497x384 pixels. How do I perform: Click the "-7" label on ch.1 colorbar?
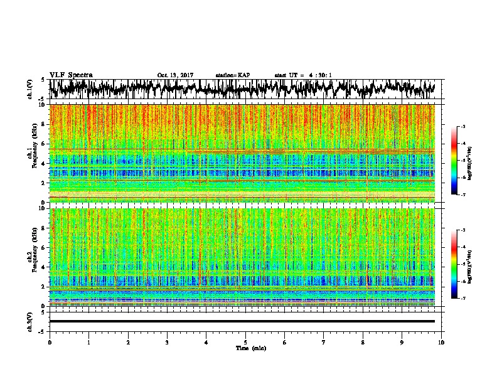click(x=462, y=195)
